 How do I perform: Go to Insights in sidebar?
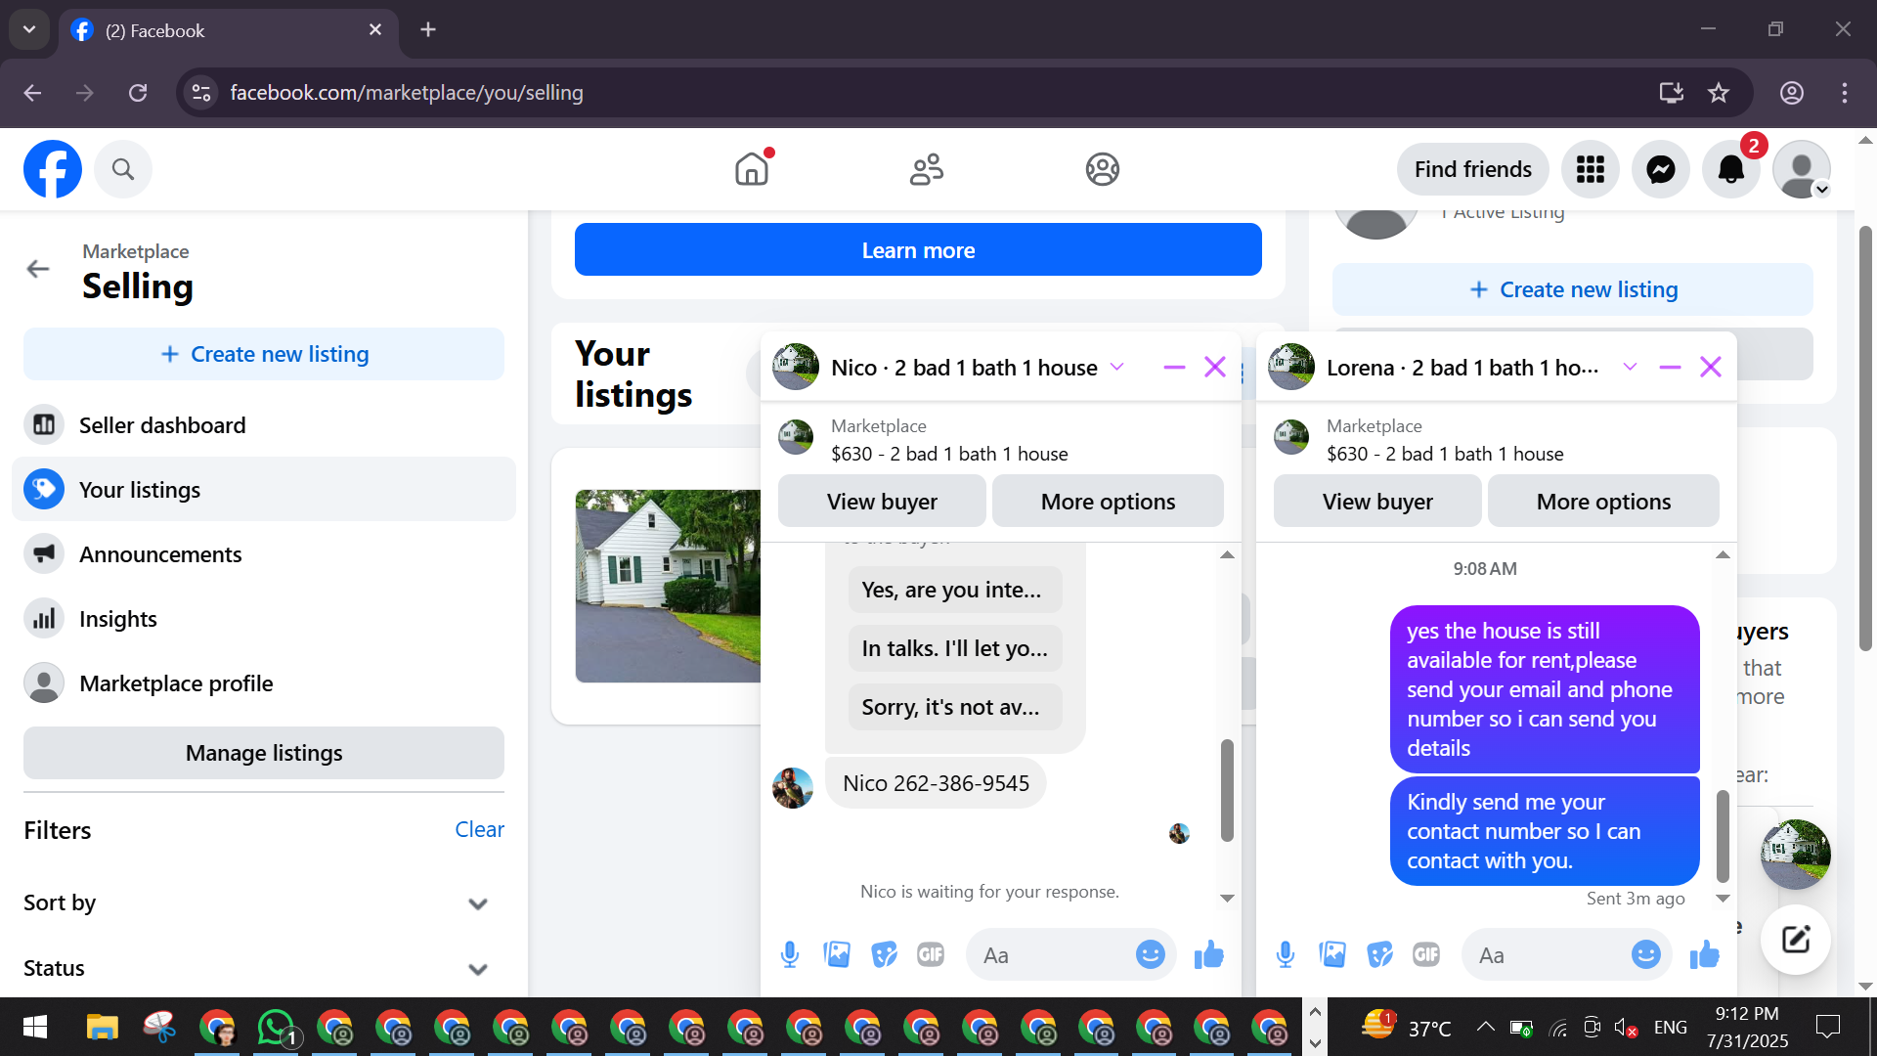(118, 619)
